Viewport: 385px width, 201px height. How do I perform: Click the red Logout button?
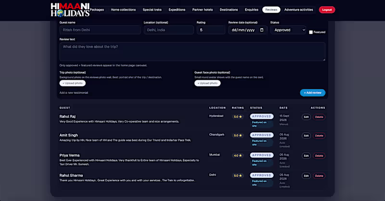[327, 10]
